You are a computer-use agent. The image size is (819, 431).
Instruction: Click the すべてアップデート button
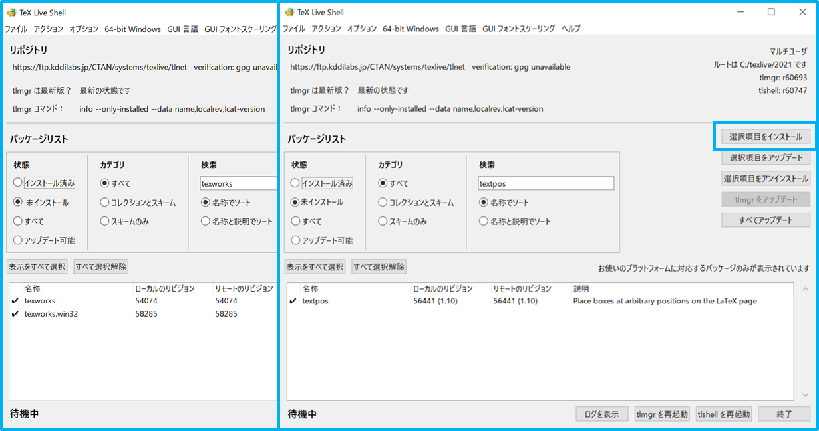[x=765, y=220]
